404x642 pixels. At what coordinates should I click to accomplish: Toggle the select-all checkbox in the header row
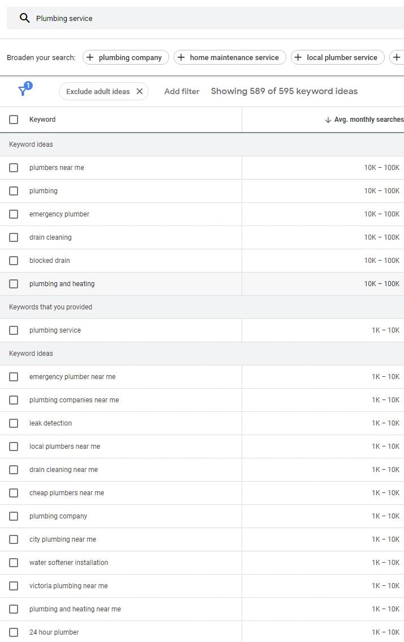[14, 120]
